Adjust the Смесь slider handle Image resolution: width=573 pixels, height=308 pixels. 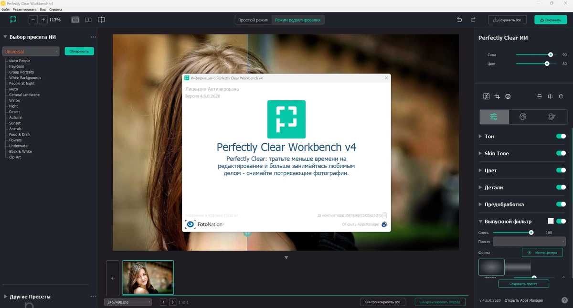pos(531,233)
